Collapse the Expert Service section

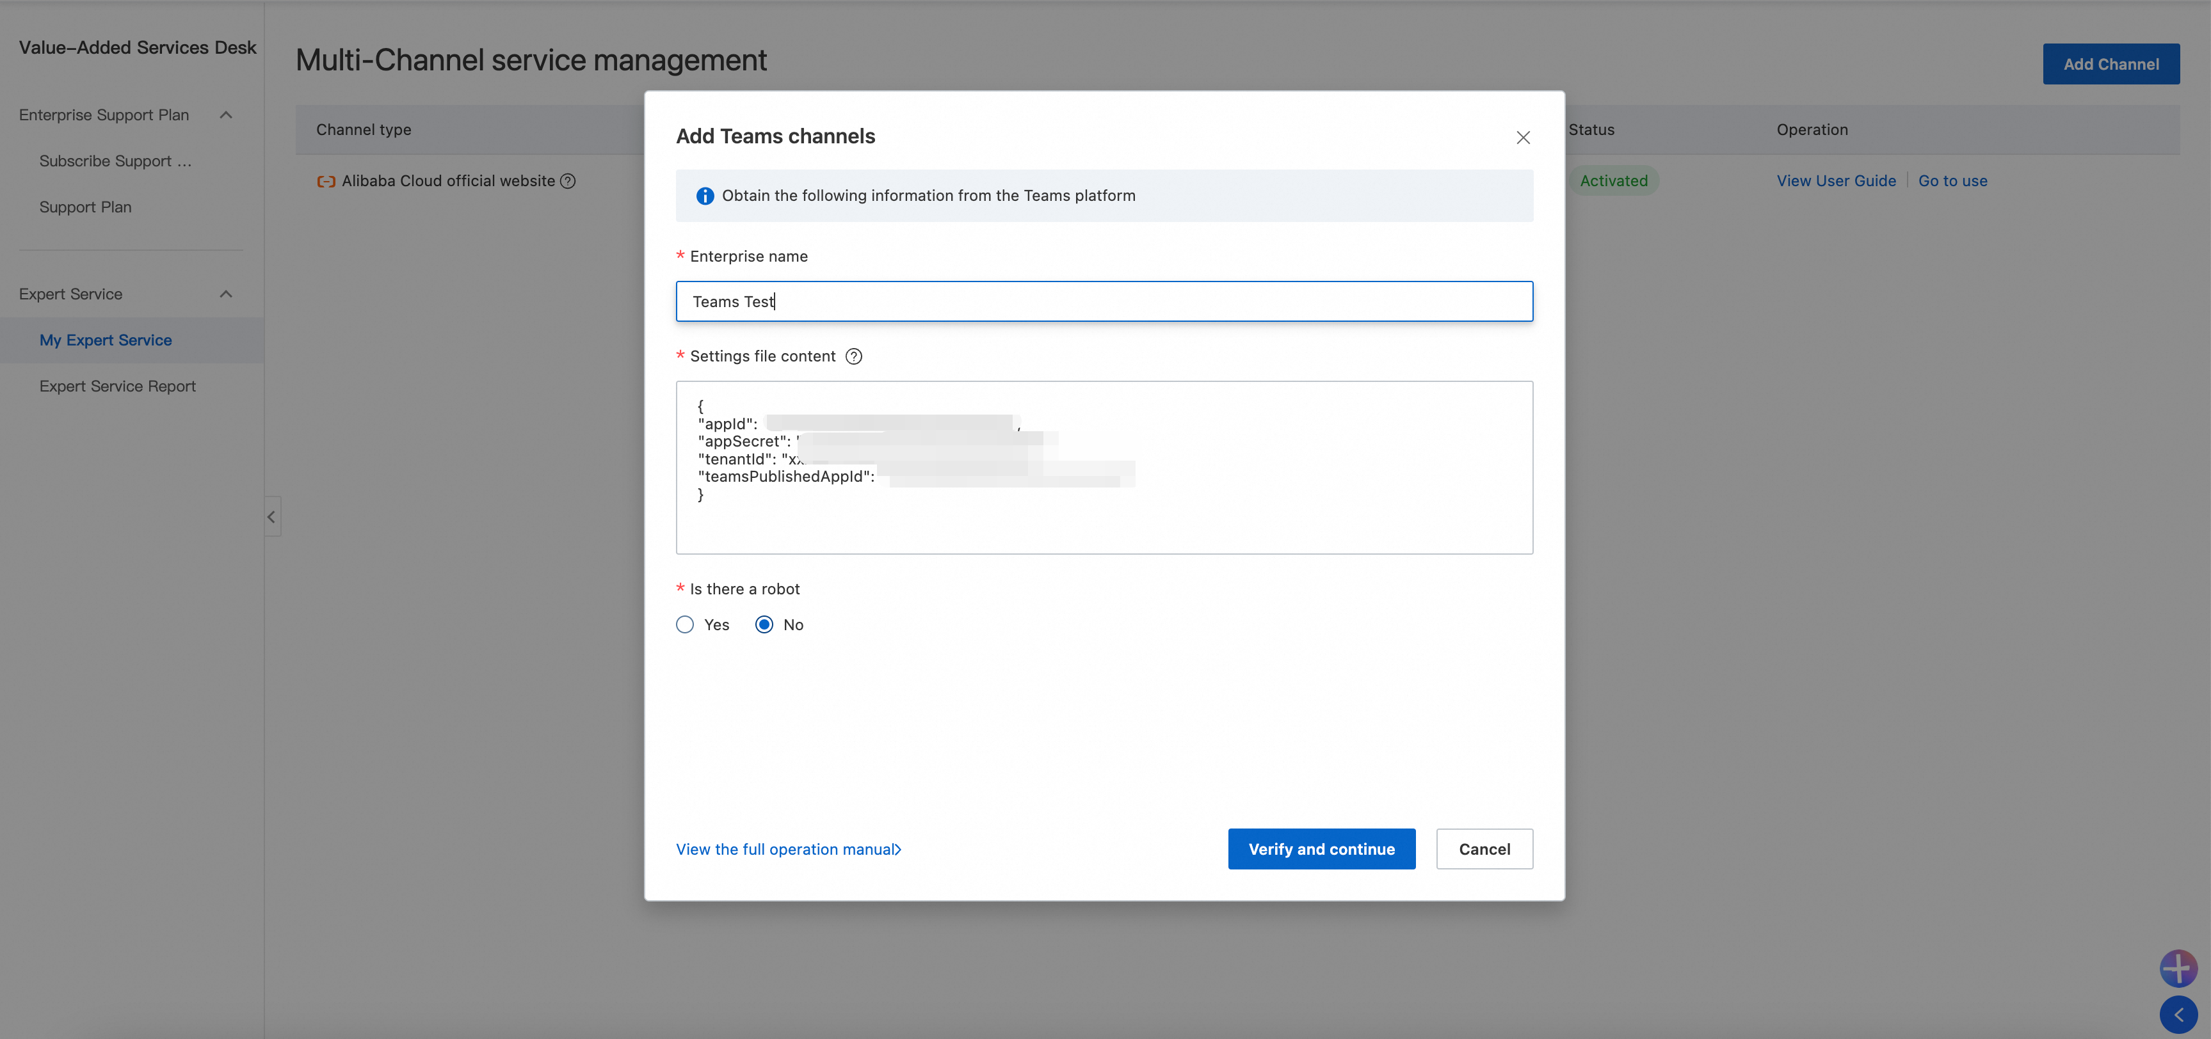(x=226, y=294)
